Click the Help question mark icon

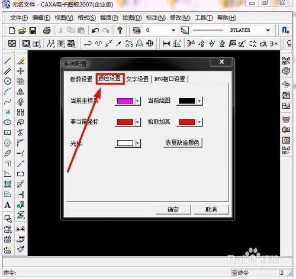click(x=120, y=30)
